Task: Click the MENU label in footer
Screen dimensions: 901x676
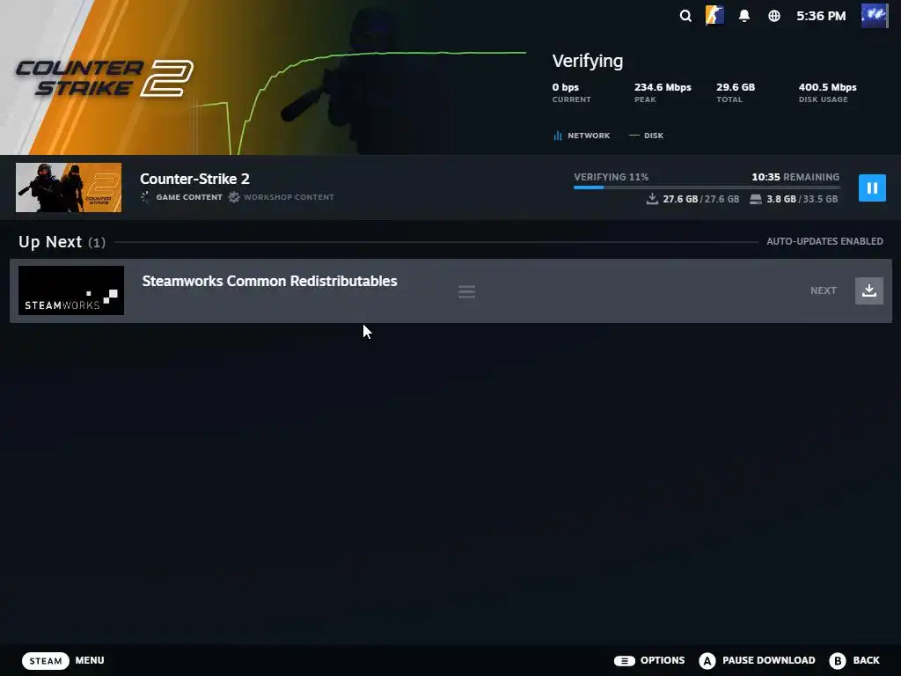Action: pyautogui.click(x=90, y=660)
